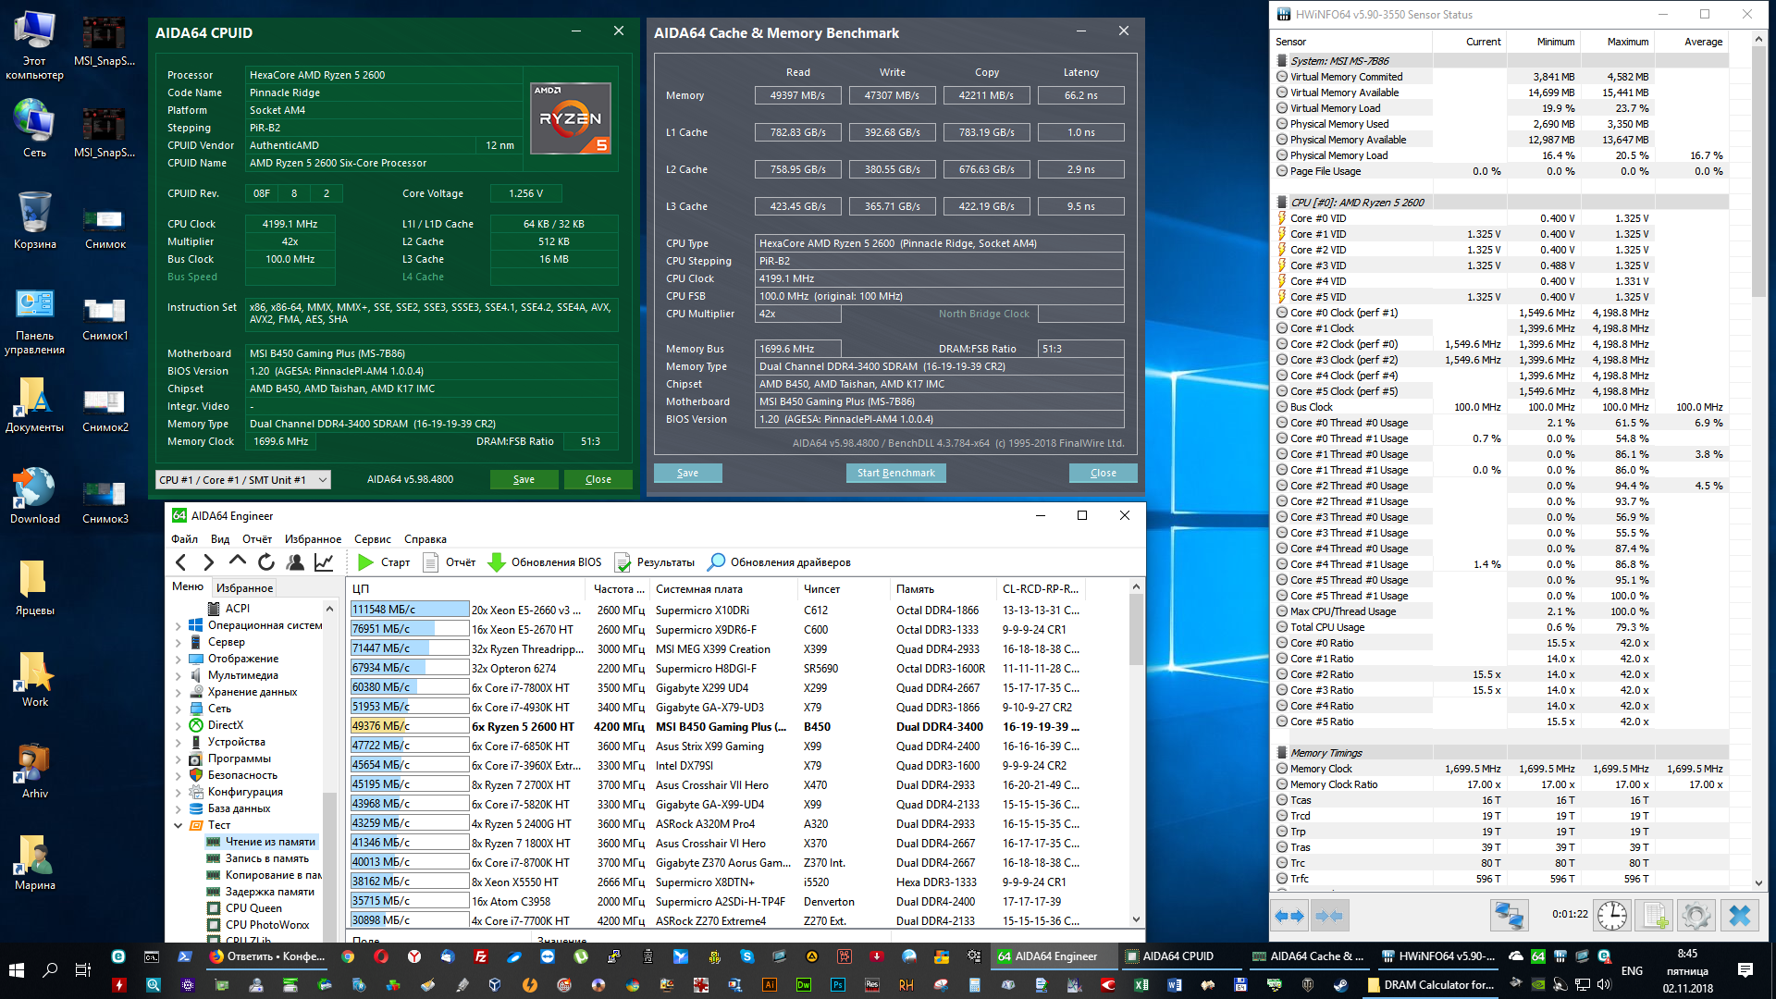
Task: Click HWiNFO logging sheet-plus icon
Action: pyautogui.click(x=1654, y=916)
